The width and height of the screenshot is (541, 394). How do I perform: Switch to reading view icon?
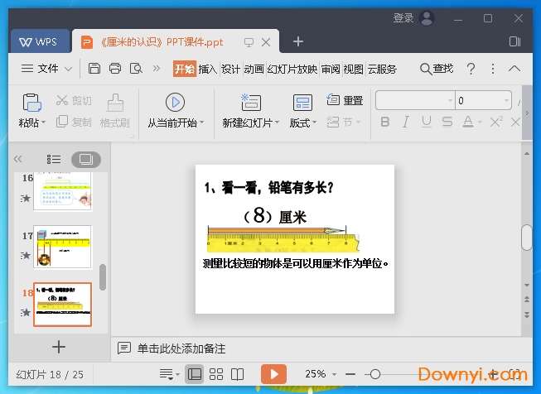pos(238,374)
